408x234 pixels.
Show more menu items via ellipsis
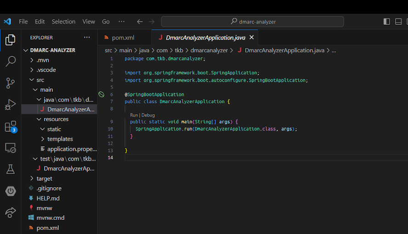(x=121, y=22)
